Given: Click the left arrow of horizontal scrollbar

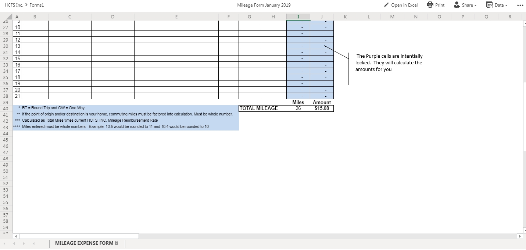Looking at the screenshot, I should pos(16,236).
